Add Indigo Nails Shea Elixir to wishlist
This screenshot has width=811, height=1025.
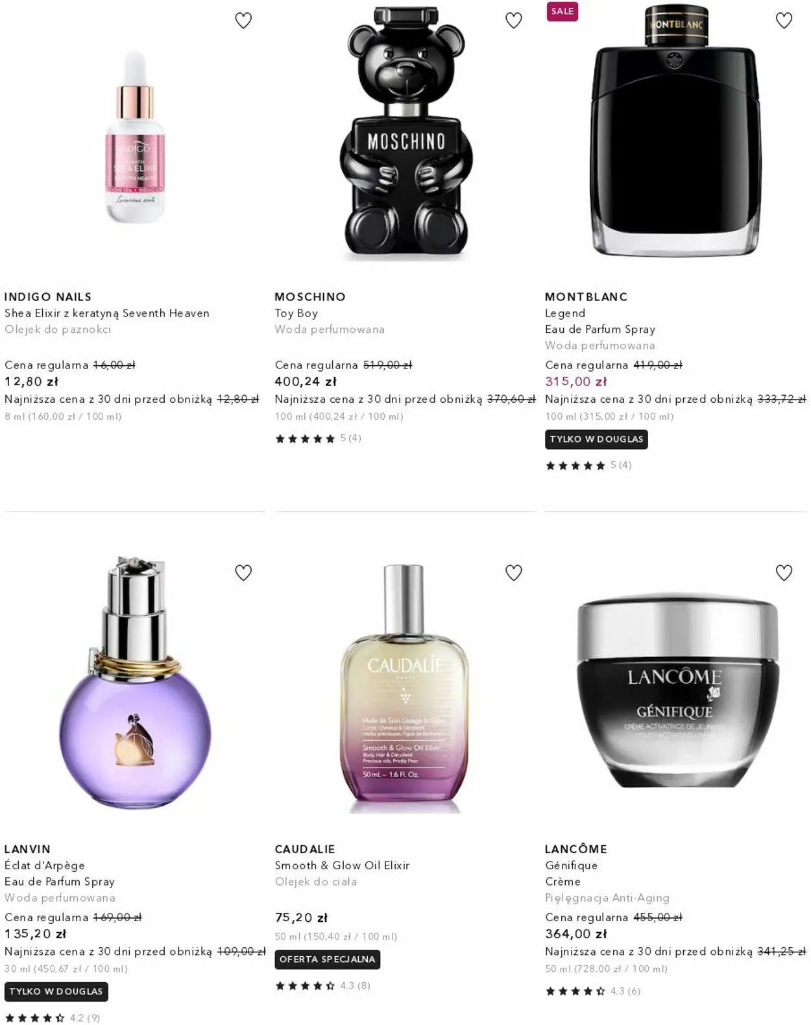click(243, 21)
